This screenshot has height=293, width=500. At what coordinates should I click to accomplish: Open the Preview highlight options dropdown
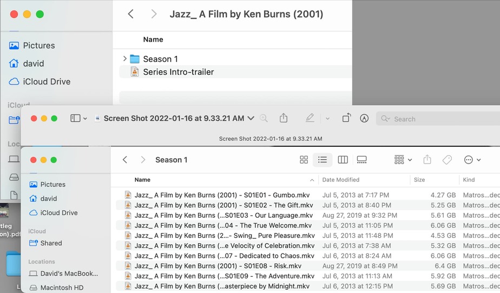coord(327,119)
